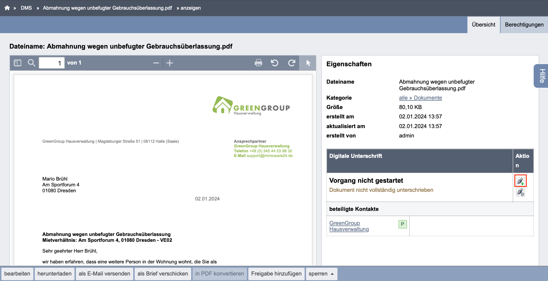Viewport: 548px width, 281px height.
Task: Click the herunterladen button
Action: click(x=54, y=274)
